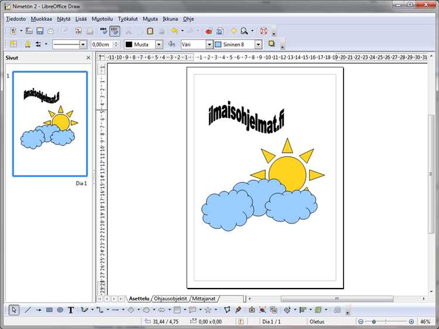
Task: Open the Muotoilu menu
Action: (x=102, y=19)
